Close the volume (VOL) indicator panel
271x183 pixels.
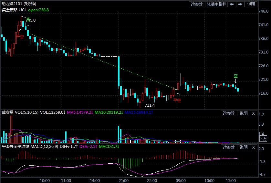pyautogui.click(x=254, y=113)
